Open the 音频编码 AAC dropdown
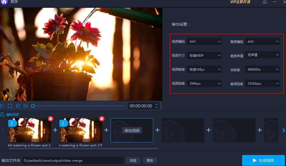The image size is (286, 166). coord(262,42)
